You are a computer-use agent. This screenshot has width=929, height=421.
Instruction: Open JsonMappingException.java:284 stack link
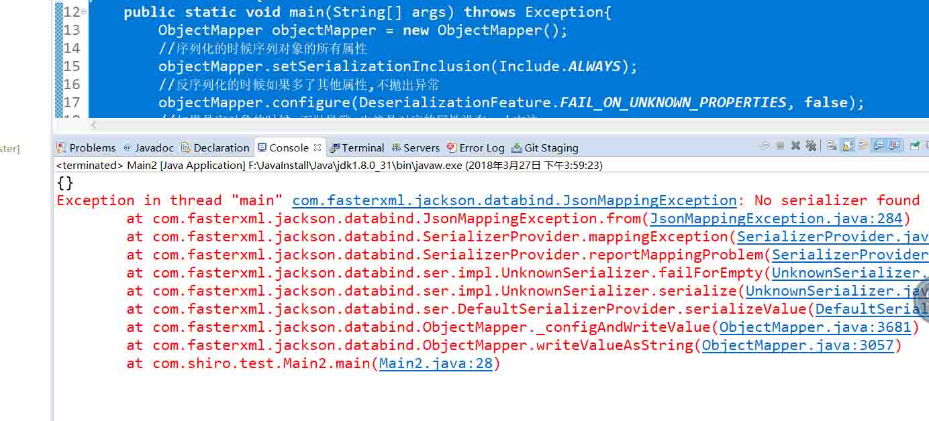(776, 219)
